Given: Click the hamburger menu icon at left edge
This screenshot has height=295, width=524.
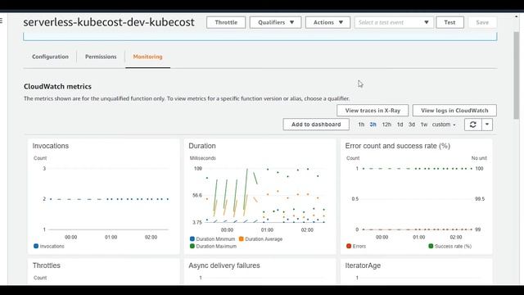Looking at the screenshot, I should 2,20.
